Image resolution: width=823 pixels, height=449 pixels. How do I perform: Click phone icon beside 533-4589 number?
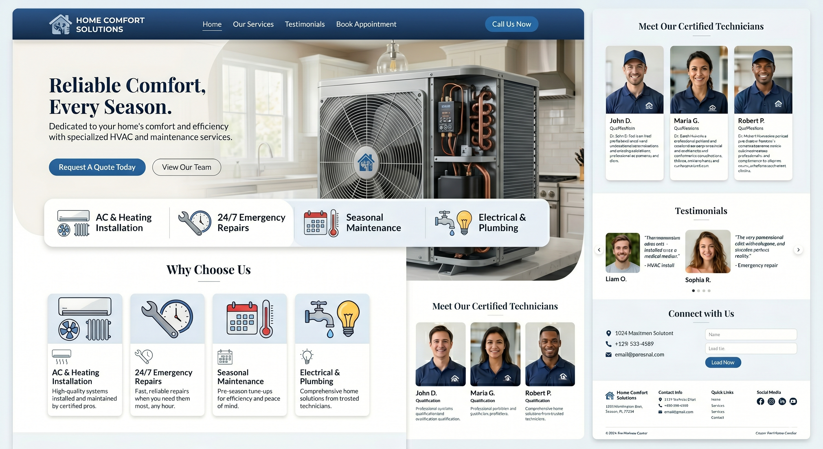coord(608,344)
